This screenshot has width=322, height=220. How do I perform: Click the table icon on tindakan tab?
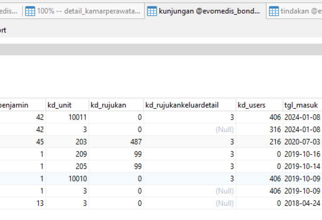coord(274,11)
